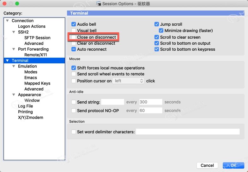Click the 60 seconds NO-OP interval field

151,111
